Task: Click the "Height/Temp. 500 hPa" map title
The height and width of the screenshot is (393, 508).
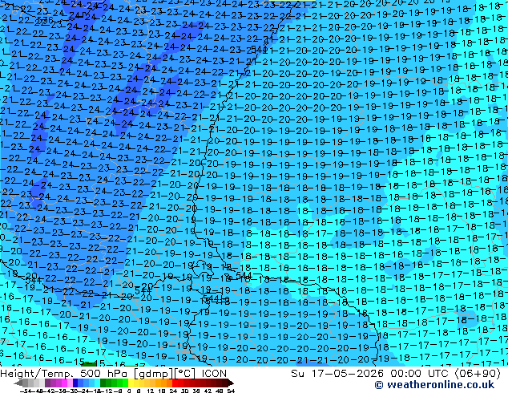Action: click(64, 374)
